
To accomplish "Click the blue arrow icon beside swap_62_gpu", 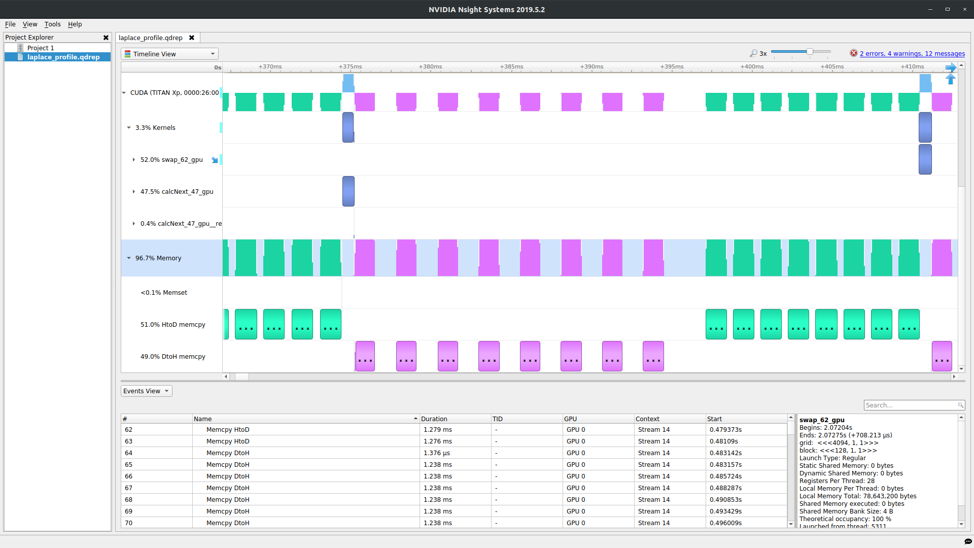I will tap(215, 160).
